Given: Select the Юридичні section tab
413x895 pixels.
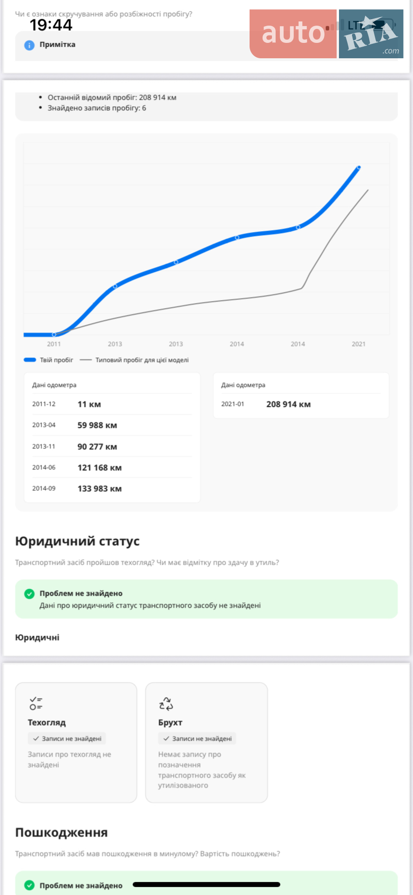Looking at the screenshot, I should [37, 637].
